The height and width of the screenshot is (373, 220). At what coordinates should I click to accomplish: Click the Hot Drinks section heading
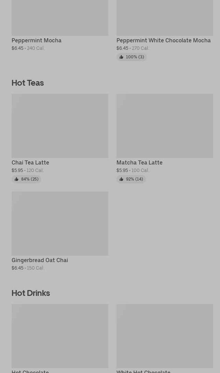[31, 293]
